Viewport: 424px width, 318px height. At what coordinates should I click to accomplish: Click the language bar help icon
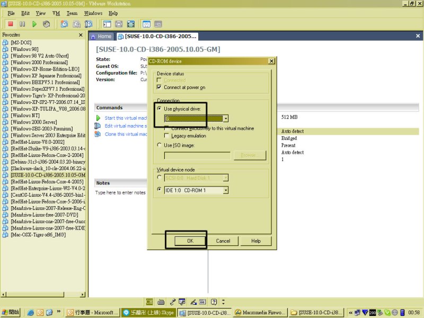tap(214, 302)
